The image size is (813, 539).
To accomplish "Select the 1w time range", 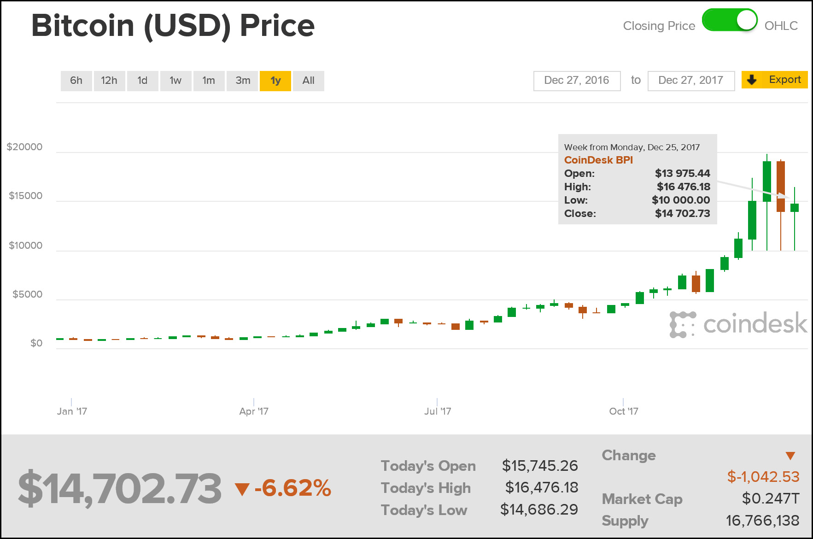I will pos(175,81).
